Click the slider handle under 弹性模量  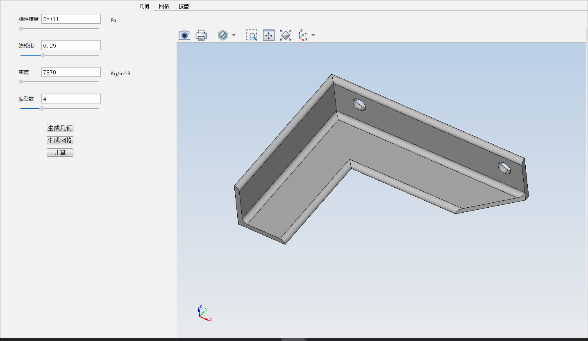[21, 29]
